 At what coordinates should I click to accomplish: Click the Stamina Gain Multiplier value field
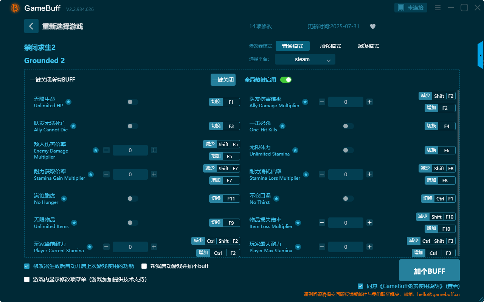pyautogui.click(x=130, y=174)
